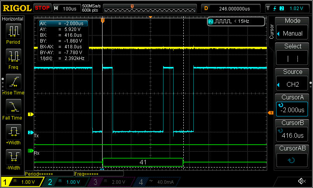Click the decoded 41 data packet
313x188 pixels.
(x=143, y=162)
